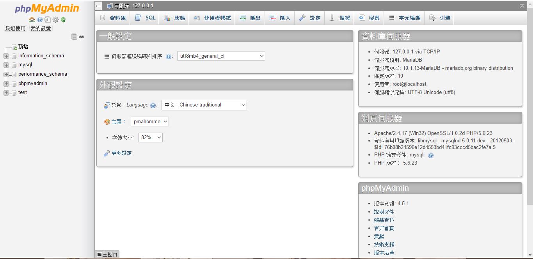The width and height of the screenshot is (533, 259).
Task: Open utf8mb4_general_ci collation dropdown
Action: [x=221, y=56]
